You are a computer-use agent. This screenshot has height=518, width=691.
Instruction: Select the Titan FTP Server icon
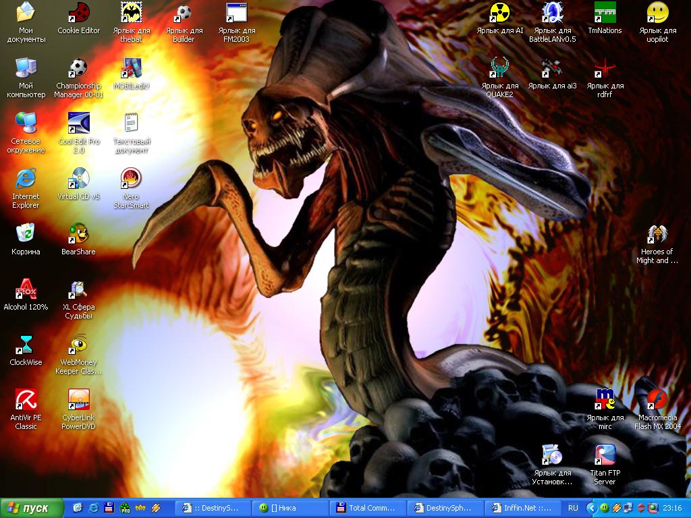(x=605, y=465)
